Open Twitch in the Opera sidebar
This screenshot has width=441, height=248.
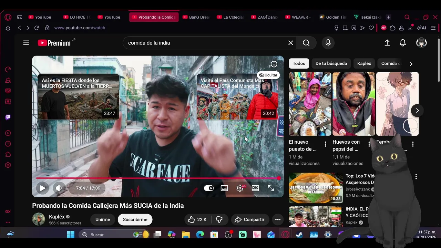[8, 117]
